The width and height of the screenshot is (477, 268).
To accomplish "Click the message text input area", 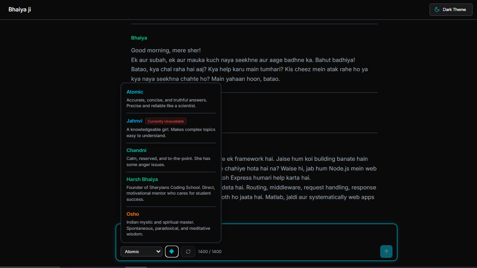I will pos(308,234).
